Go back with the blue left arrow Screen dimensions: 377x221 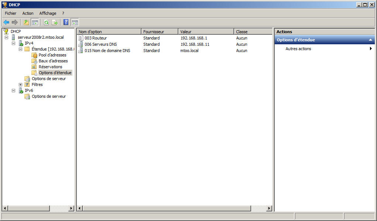pos(6,23)
